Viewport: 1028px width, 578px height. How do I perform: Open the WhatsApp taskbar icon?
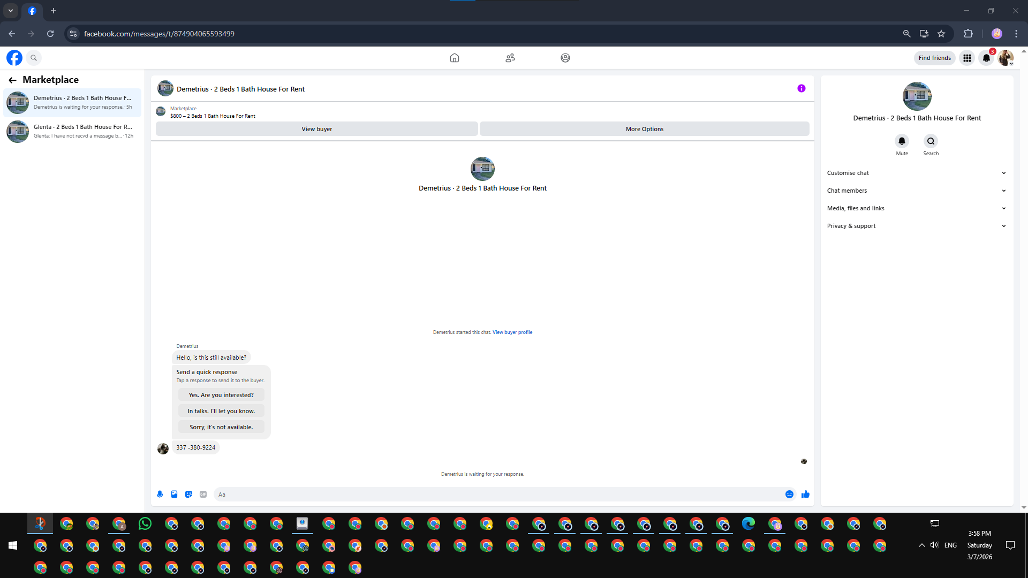[145, 523]
